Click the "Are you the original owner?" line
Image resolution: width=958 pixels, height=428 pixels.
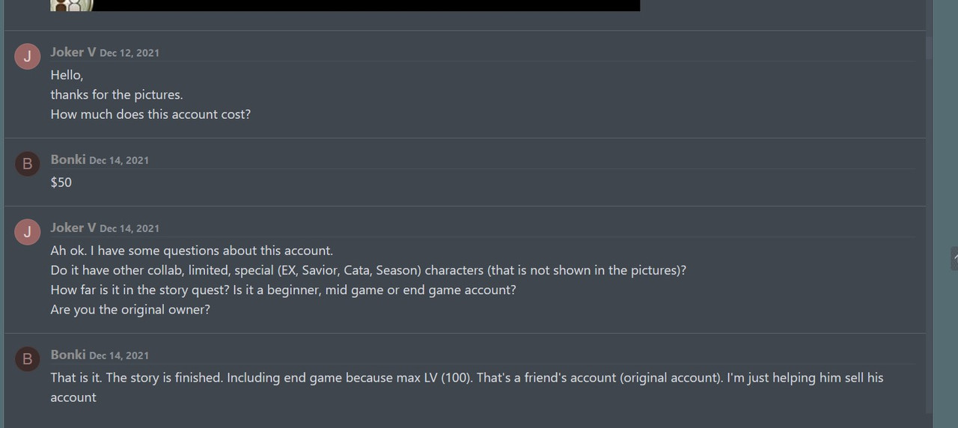point(130,309)
